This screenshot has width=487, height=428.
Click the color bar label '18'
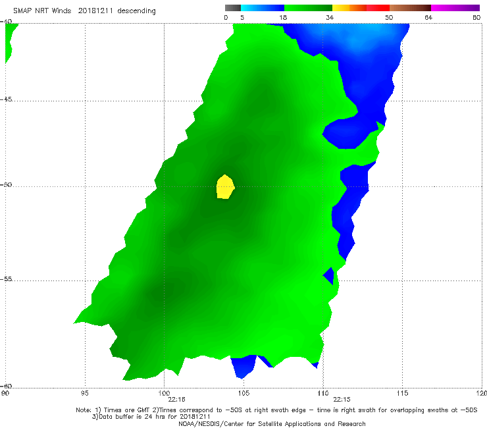pos(283,18)
